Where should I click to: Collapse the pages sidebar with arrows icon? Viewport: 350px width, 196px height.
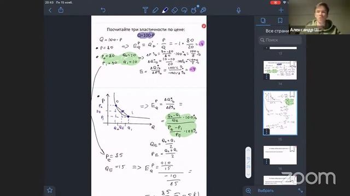(301, 191)
